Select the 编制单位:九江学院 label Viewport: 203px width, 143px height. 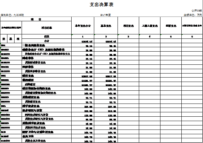pyautogui.click(x=12, y=15)
